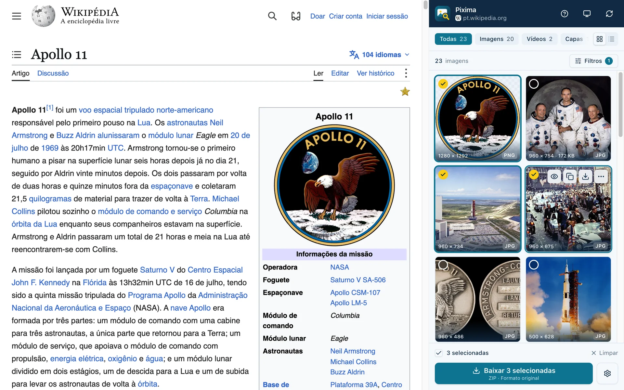Screen dimensions: 624x390
Task: Open the Saturno V SA-506 infobox link
Action: click(358, 280)
